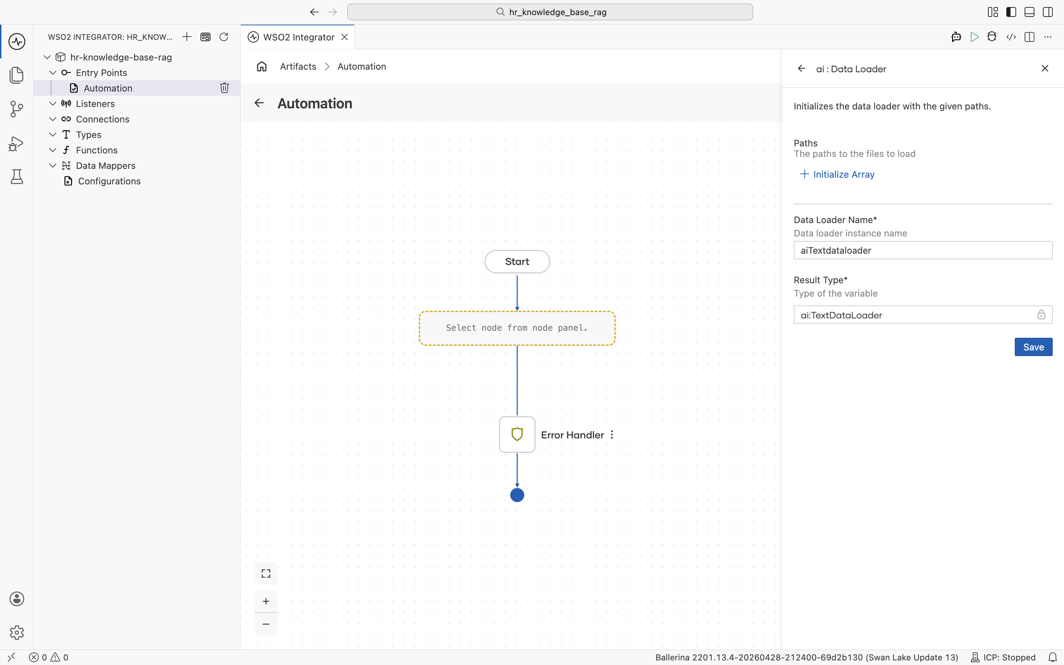Image resolution: width=1064 pixels, height=665 pixels.
Task: Click the back arrow in Data Loader panel
Action: point(802,69)
